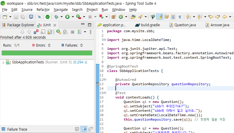
Task: Click Compare Actual With Expected icon
Action: click(x=90, y=129)
